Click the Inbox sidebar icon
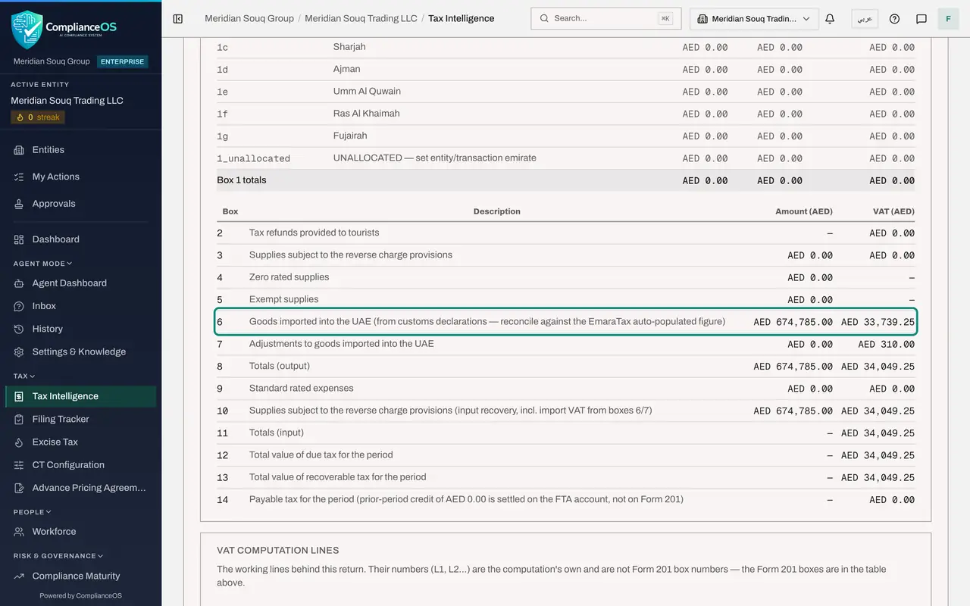 (x=19, y=306)
